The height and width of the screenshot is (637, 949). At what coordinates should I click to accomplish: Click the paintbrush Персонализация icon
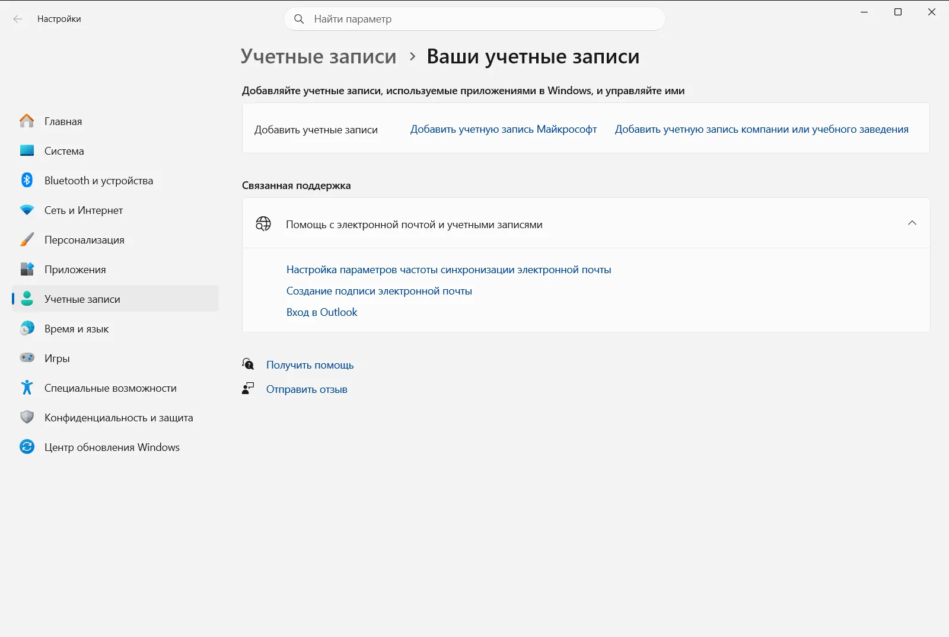[27, 239]
